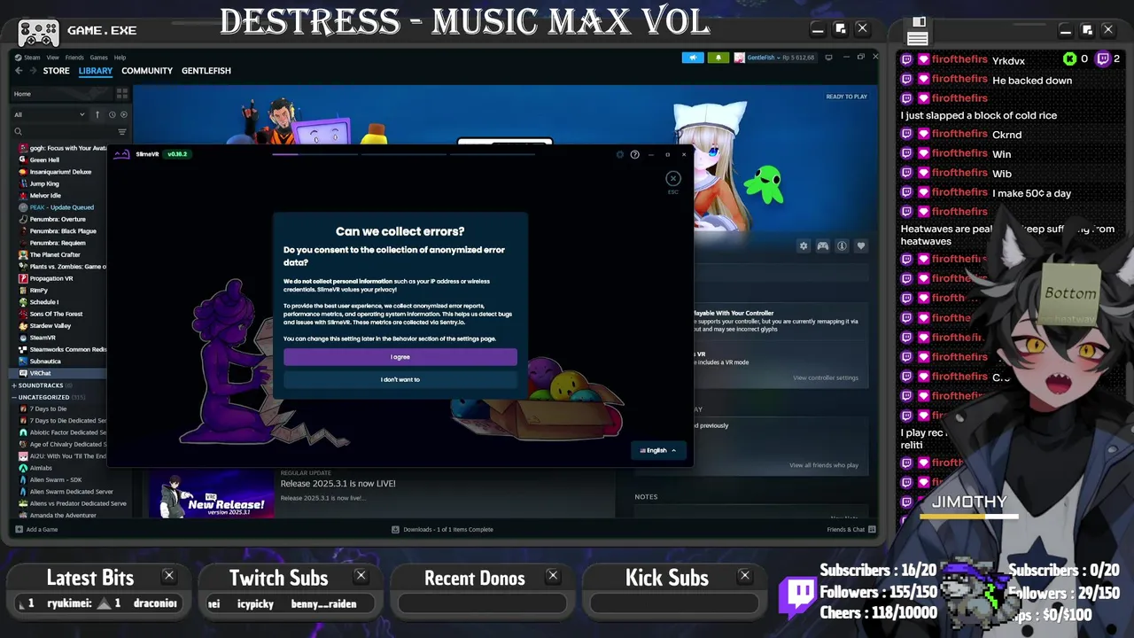1134x638 pixels.
Task: Expand the SOUNDTRACKS collection
Action: click(40, 385)
